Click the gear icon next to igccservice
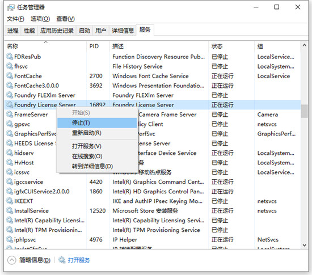This screenshot has width=312, height=275. tap(10, 182)
